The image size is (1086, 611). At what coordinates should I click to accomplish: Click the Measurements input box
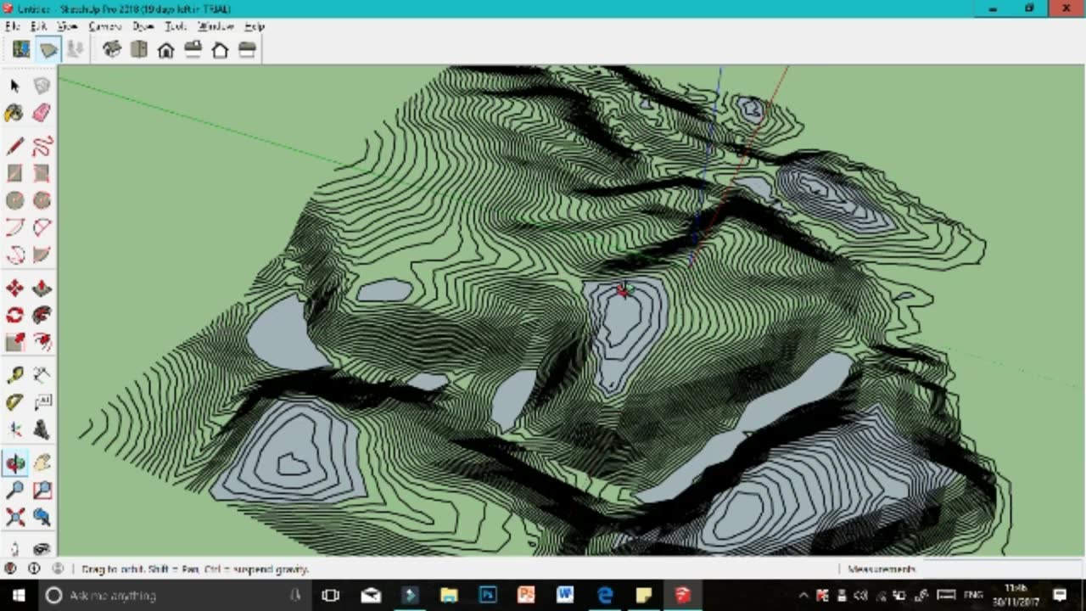pyautogui.click(x=1001, y=569)
